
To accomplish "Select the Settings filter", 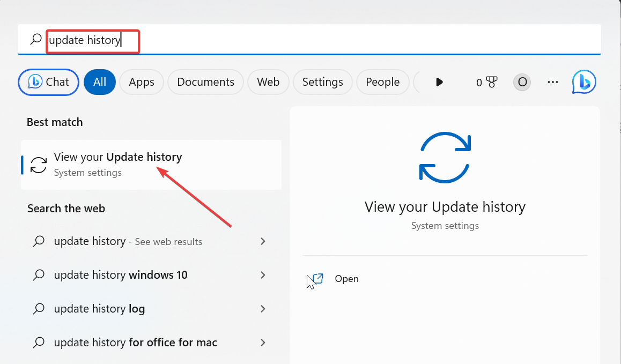I will (322, 81).
